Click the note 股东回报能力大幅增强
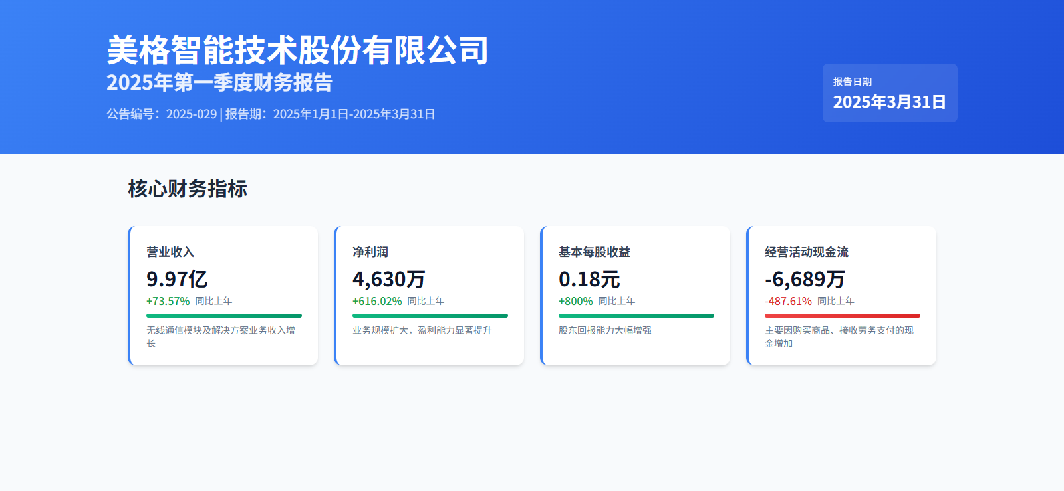 (x=605, y=330)
